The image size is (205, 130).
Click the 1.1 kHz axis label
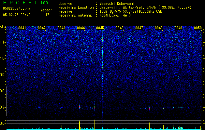(3, 42)
